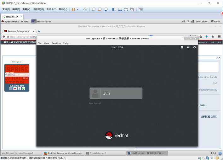Click the VMware status bar message icon
223x160 pixels.
217,158
